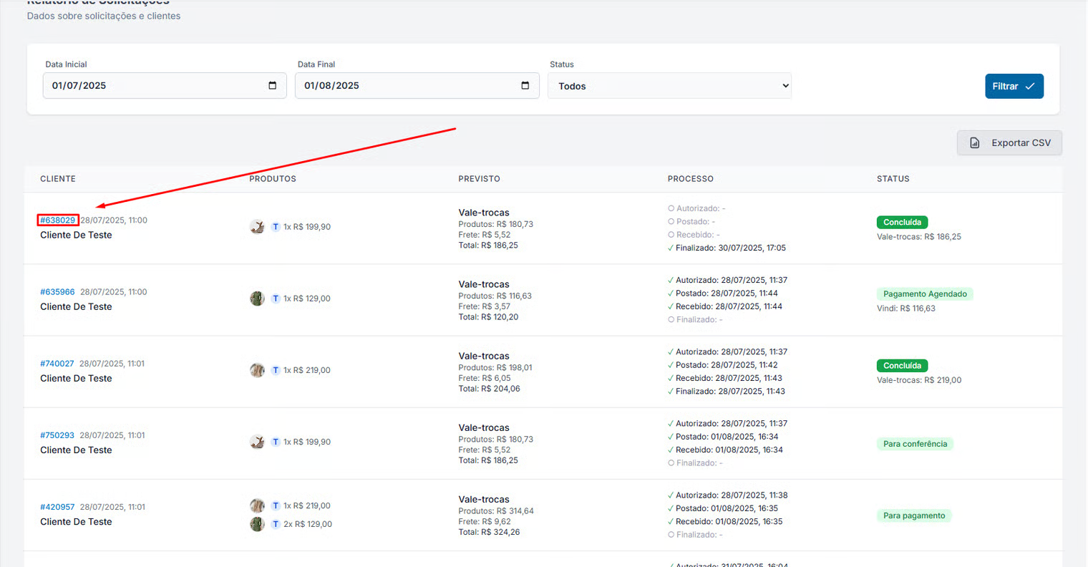Viewport: 1088px width, 567px height.
Task: Open thumbnail beside 1x R$ 219,00 in #420957
Action: (x=257, y=505)
